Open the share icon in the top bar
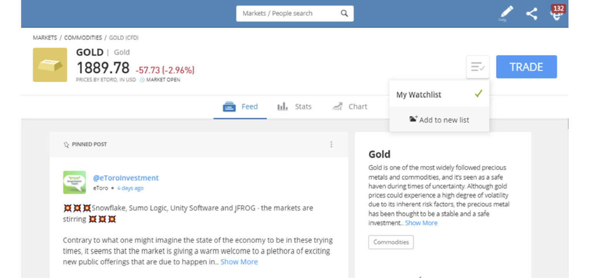The height and width of the screenshot is (278, 590). pyautogui.click(x=532, y=13)
